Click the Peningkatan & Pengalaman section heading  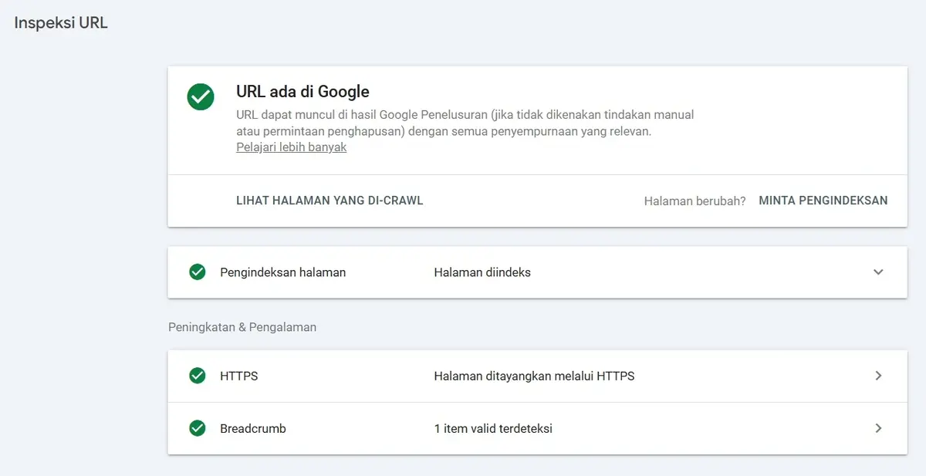point(242,327)
